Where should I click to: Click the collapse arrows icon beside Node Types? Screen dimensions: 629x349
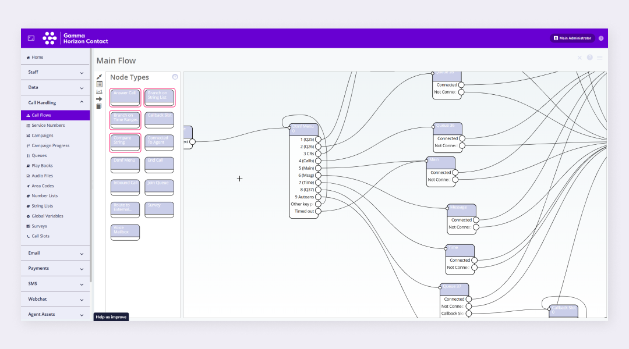(x=99, y=77)
